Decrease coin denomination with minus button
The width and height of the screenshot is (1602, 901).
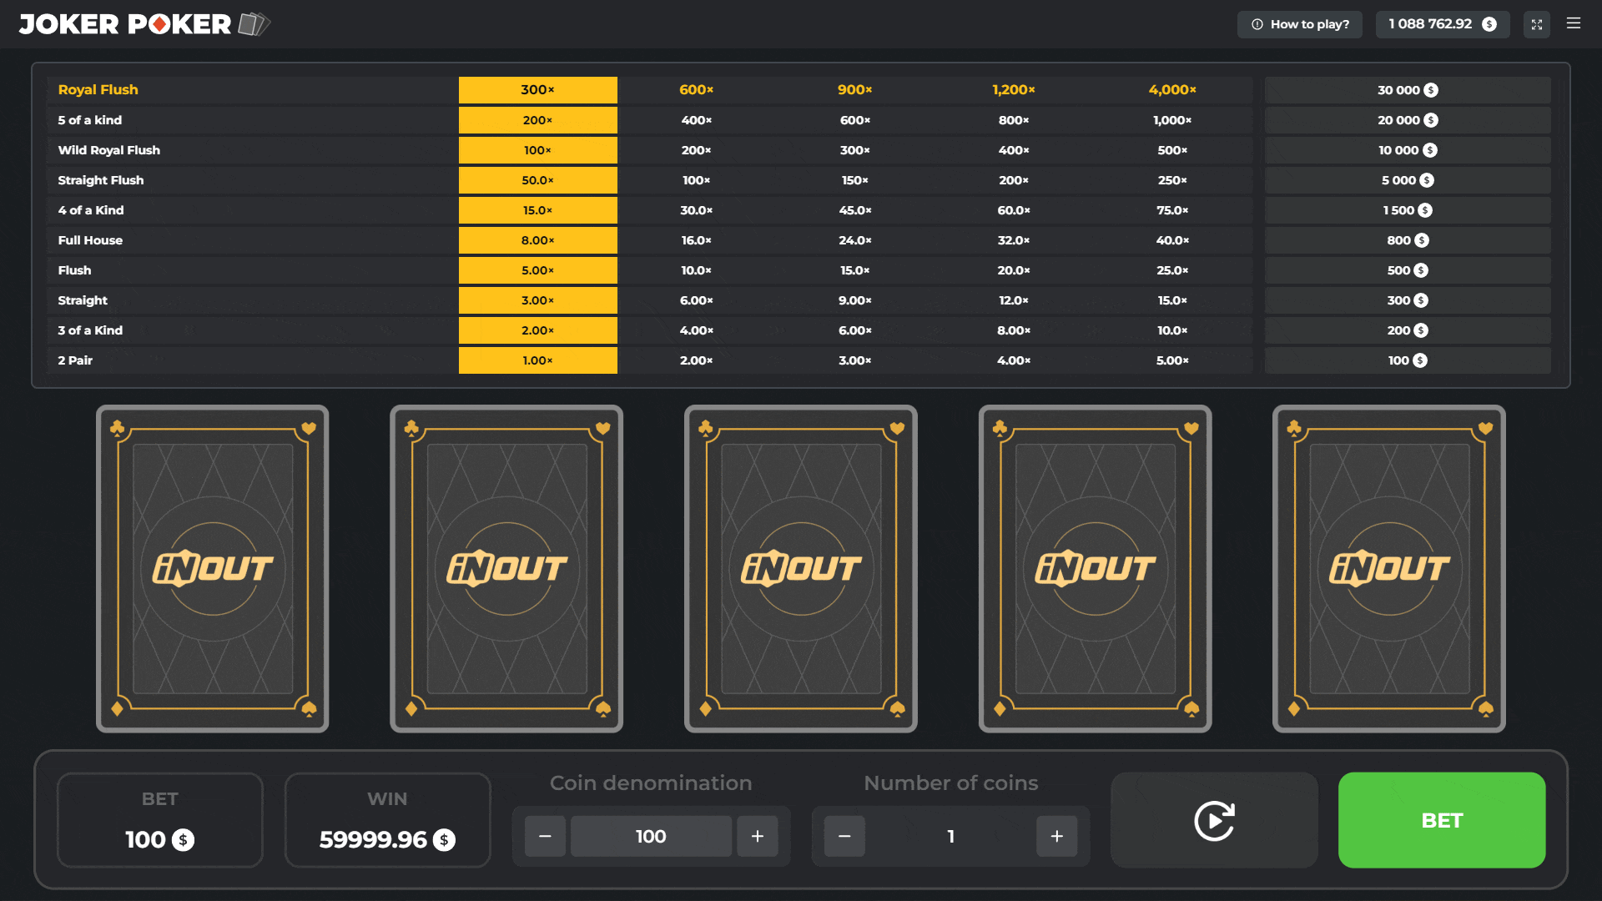[x=545, y=837]
